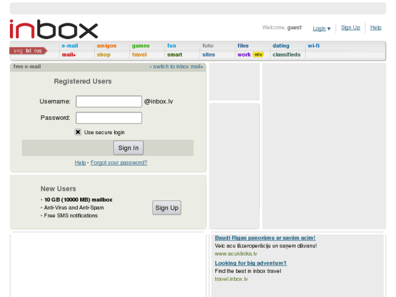
Task: Open the mail+ menu item
Action: 69,54
